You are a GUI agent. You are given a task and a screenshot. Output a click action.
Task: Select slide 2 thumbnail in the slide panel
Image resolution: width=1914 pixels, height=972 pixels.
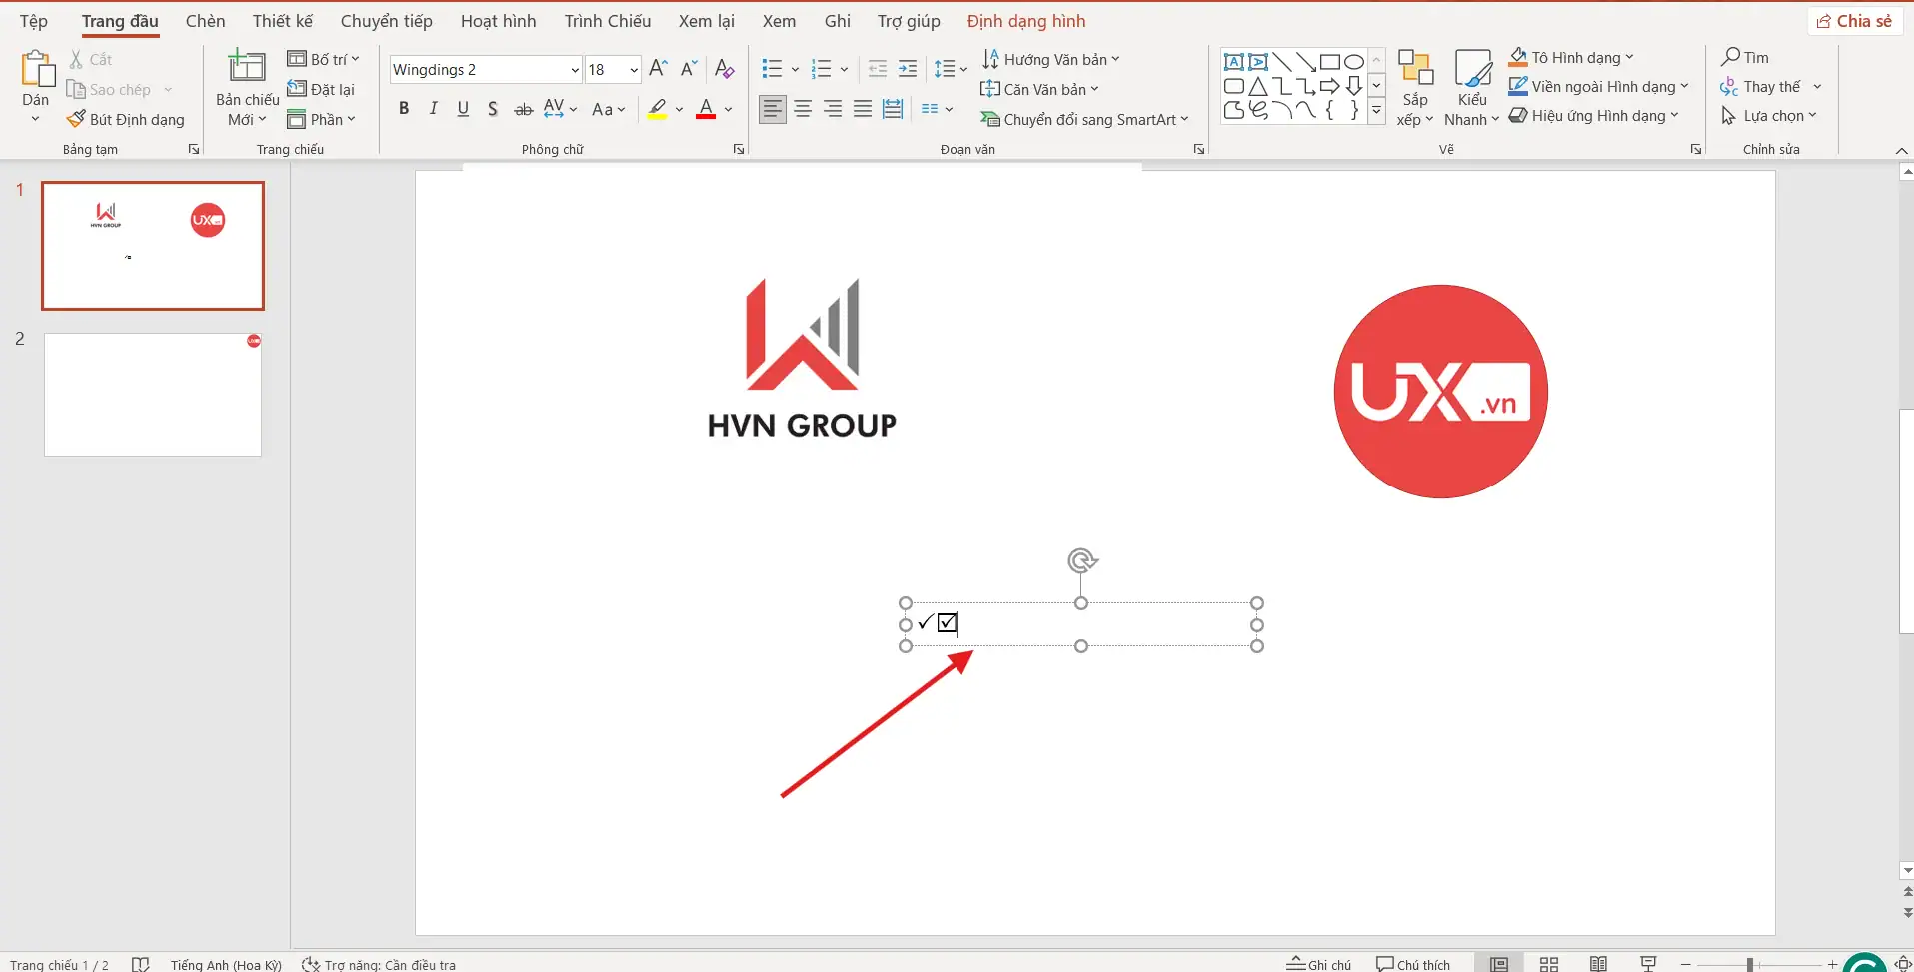[153, 395]
